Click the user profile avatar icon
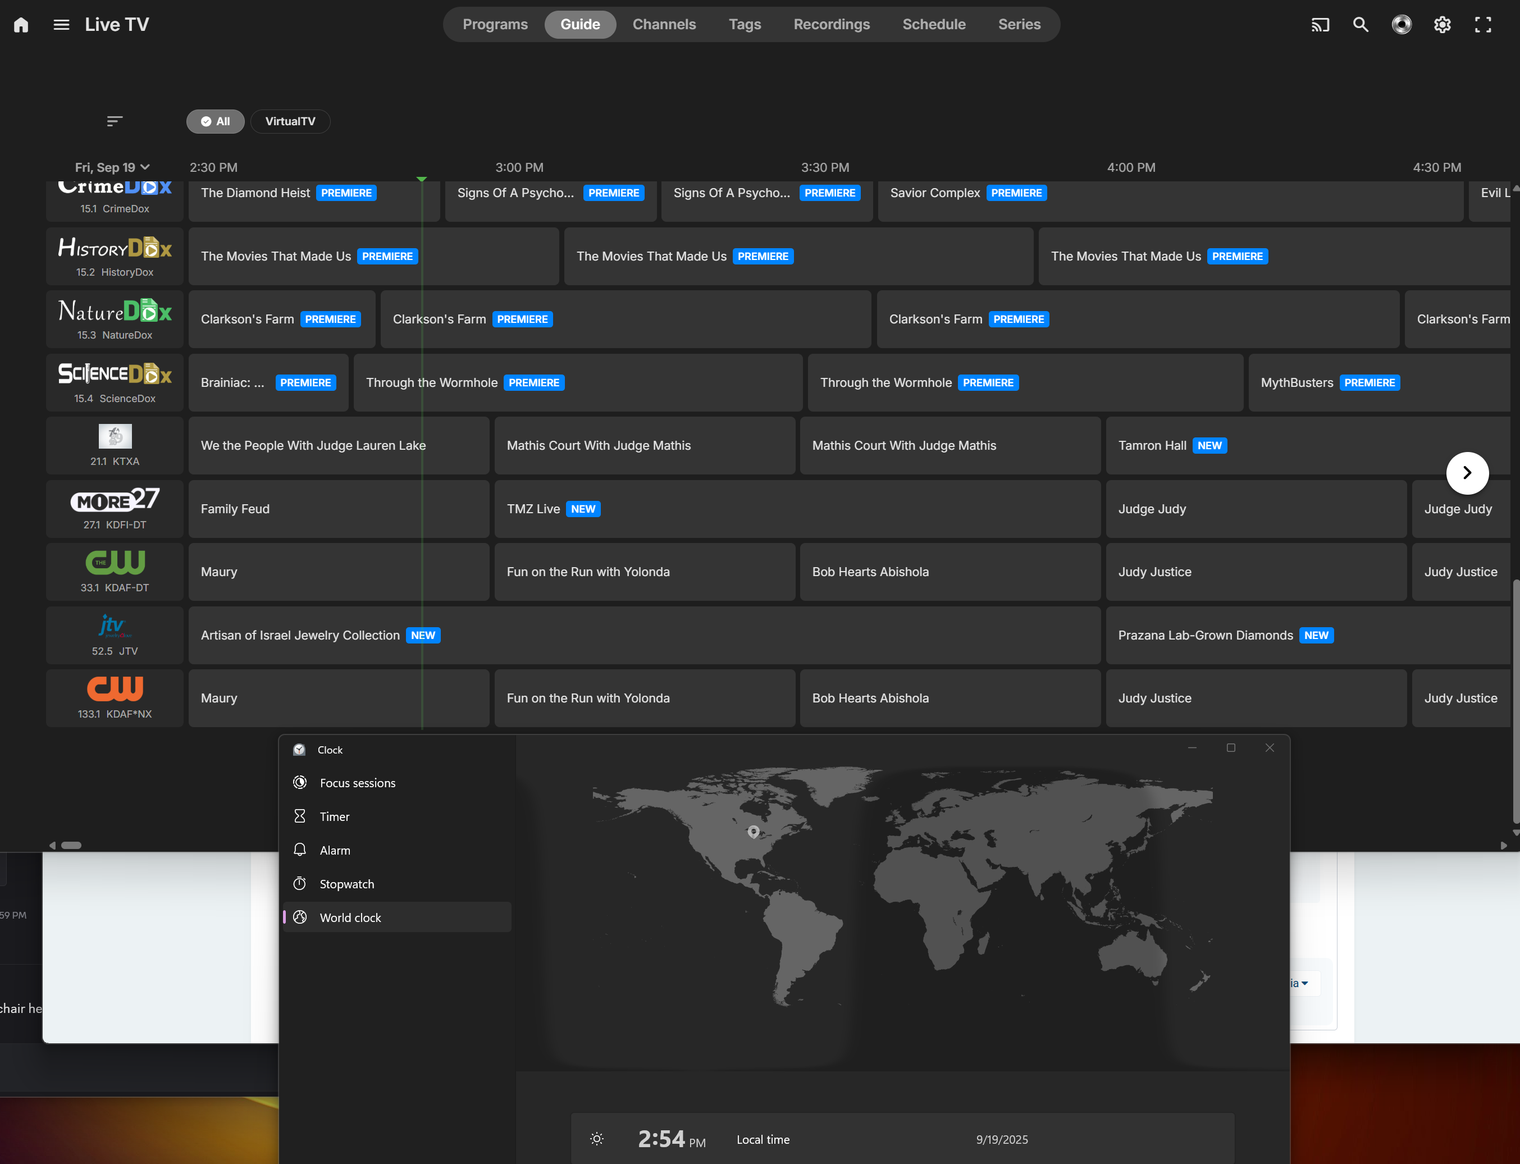 [1401, 25]
